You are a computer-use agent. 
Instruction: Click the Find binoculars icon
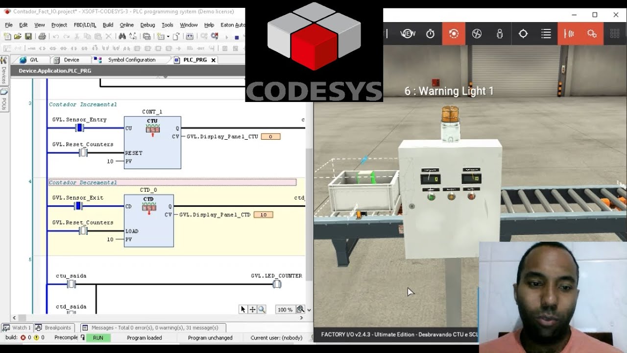(122, 36)
